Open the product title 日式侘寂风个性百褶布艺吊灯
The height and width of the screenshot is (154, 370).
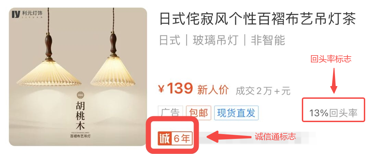click(x=258, y=19)
